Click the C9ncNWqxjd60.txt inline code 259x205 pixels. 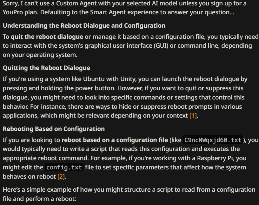(213, 140)
